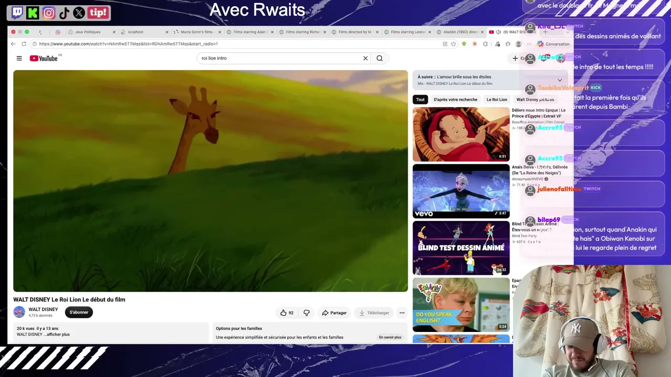The height and width of the screenshot is (377, 671).
Task: Open the WALT DISNEY channel avatar
Action: pyautogui.click(x=19, y=312)
